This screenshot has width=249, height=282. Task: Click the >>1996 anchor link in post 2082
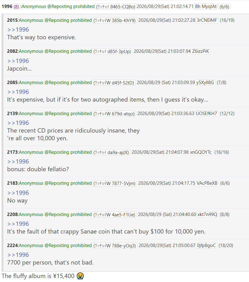(x=18, y=61)
